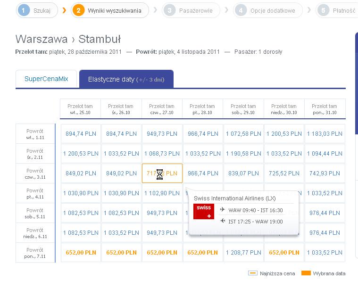Click the return plane icon in tooltip
This screenshot has height=281, width=358.
[x=222, y=221]
